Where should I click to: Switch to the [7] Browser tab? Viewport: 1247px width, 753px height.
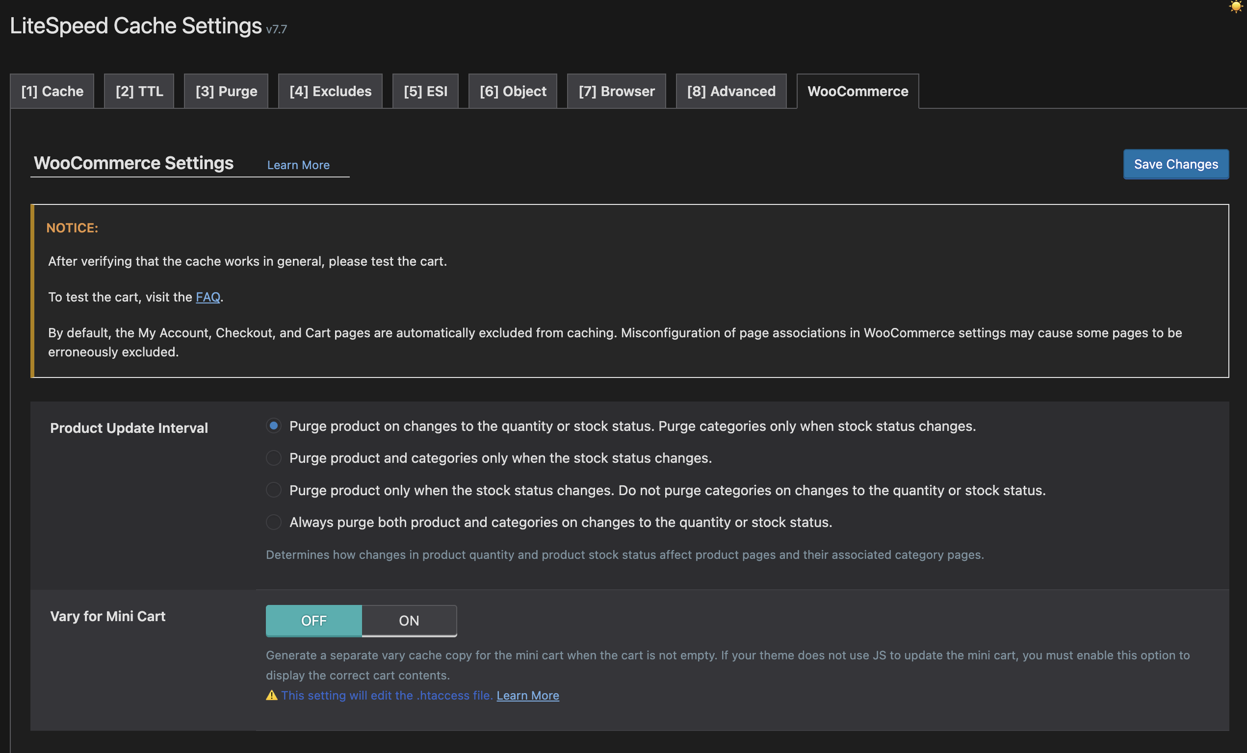coord(617,91)
